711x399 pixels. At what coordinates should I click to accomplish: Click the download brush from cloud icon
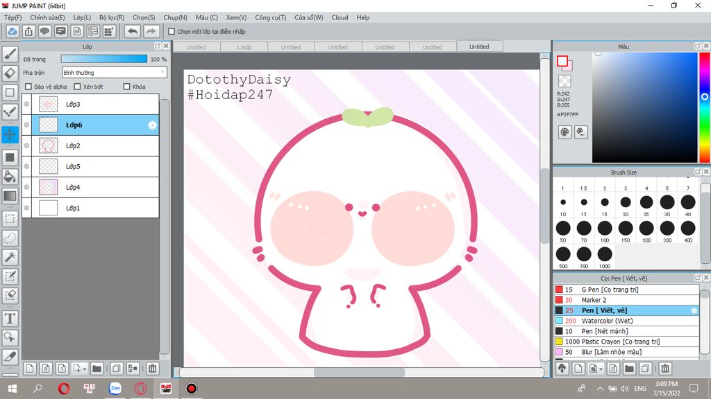point(562,369)
